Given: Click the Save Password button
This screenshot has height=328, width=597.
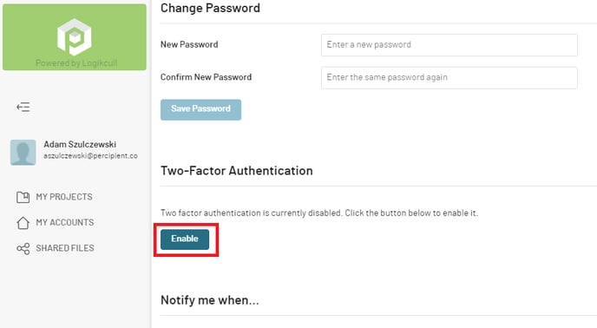Looking at the screenshot, I should tap(200, 109).
